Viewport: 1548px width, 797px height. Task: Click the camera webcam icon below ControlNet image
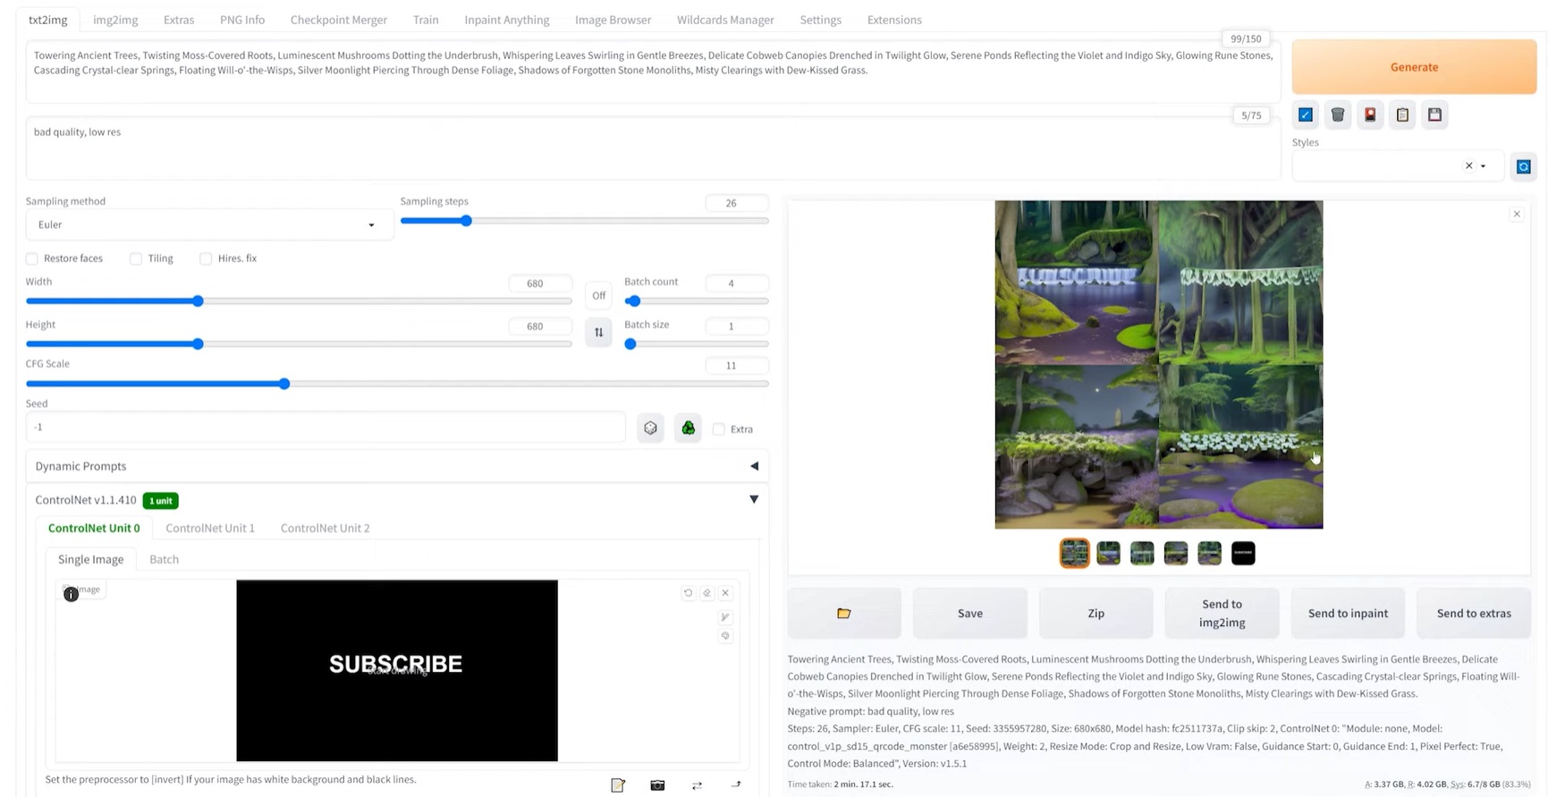657,785
